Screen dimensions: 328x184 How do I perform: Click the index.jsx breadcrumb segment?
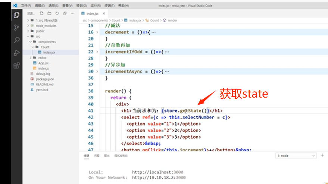click(x=132, y=20)
